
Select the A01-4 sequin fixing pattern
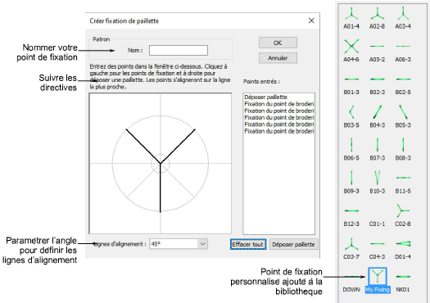click(x=351, y=18)
